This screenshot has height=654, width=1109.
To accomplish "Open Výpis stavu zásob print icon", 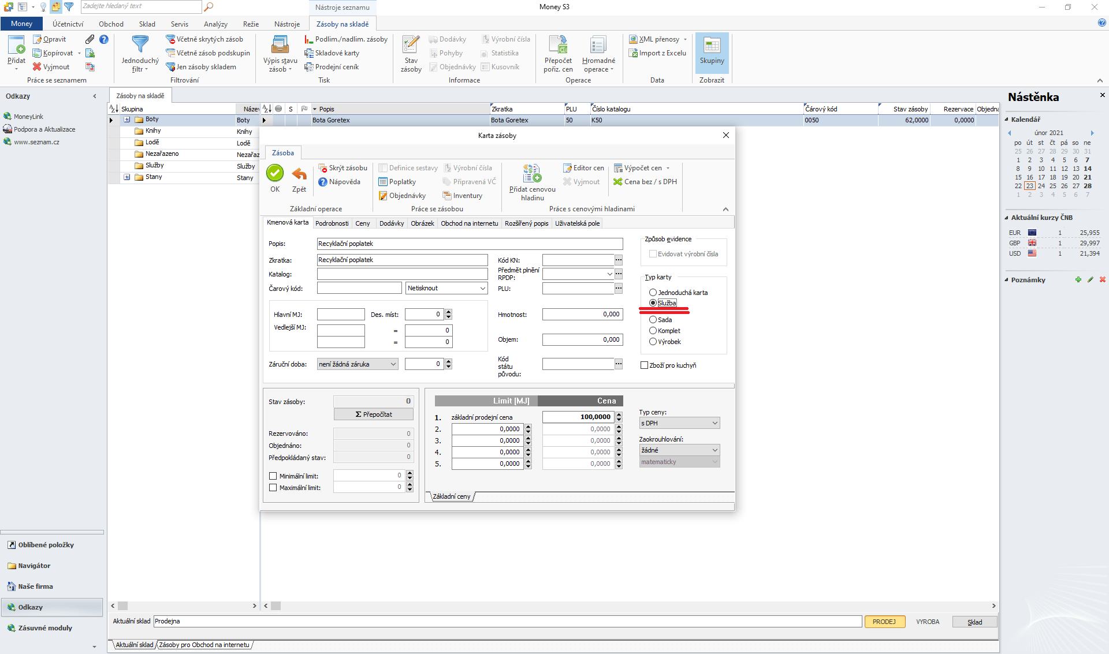I will tap(280, 45).
